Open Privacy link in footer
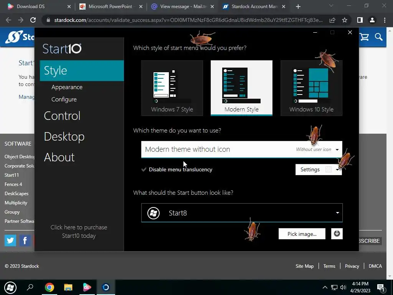Screen dimensions: 393x295 click(x=352, y=266)
